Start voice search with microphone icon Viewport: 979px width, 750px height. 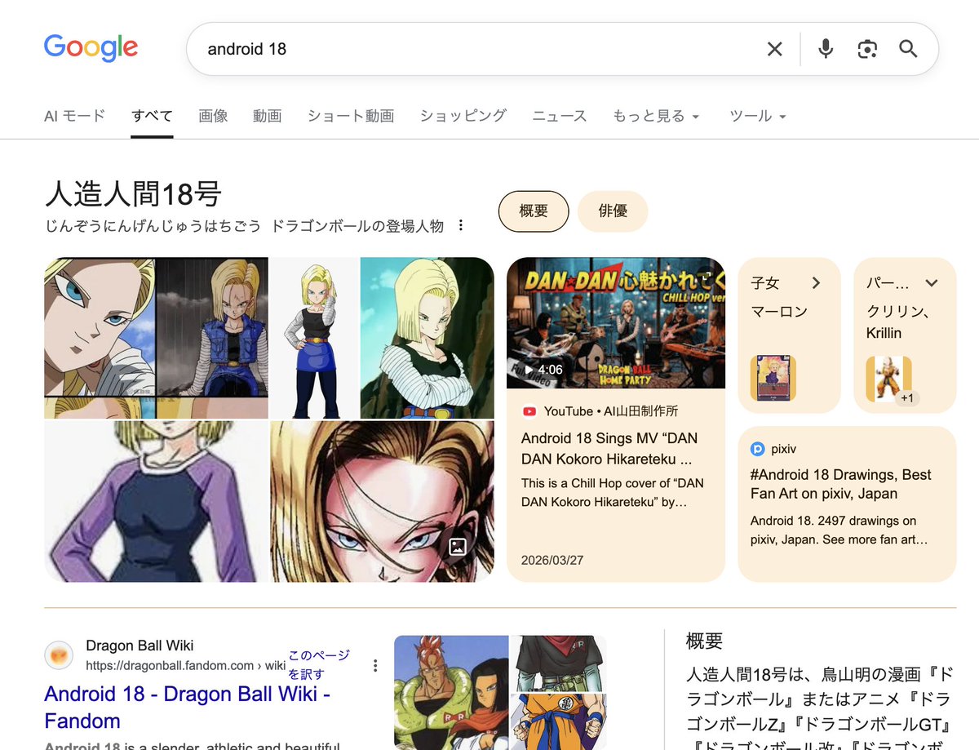point(826,49)
